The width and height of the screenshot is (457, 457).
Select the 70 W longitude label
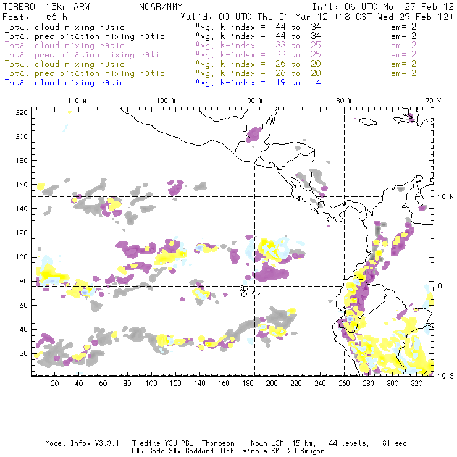pos(433,101)
